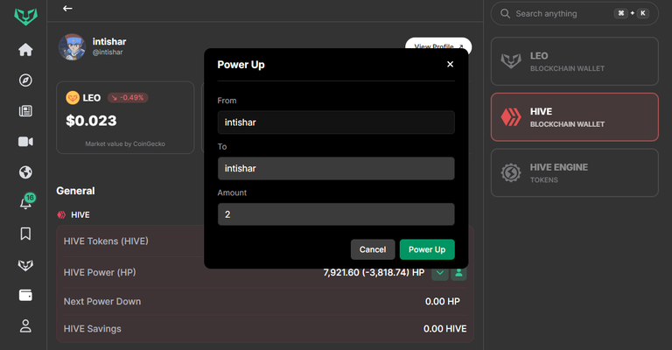This screenshot has height=350, width=672.
Task: Open the Explore compass icon
Action: 25,80
